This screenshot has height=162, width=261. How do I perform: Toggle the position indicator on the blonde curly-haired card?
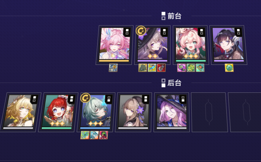point(34,99)
